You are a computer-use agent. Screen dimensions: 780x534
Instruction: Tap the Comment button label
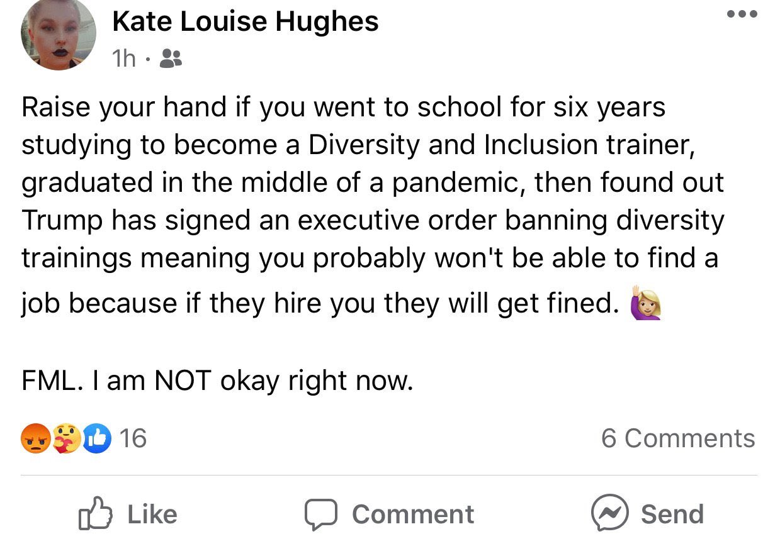pyautogui.click(x=413, y=514)
